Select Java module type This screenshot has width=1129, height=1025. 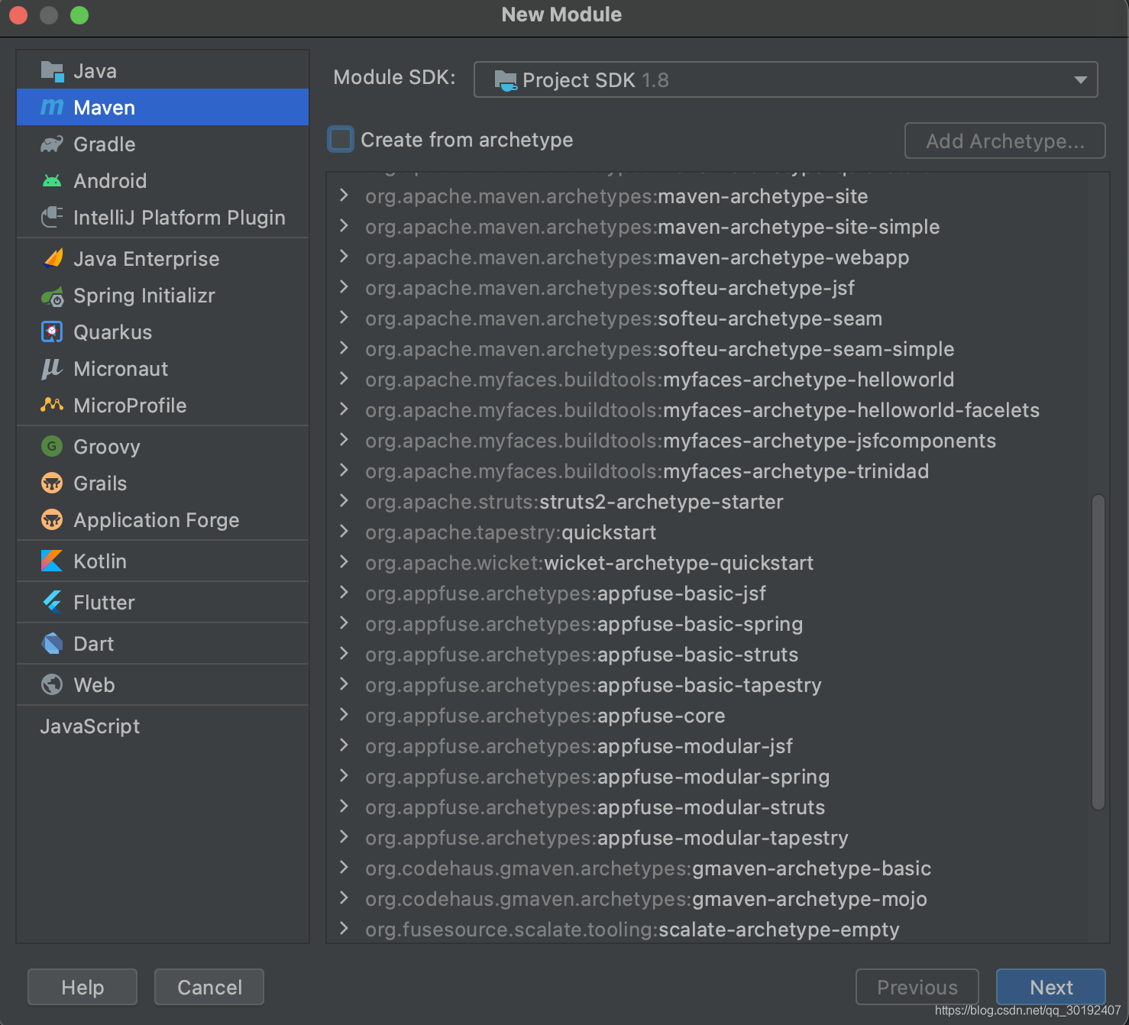(163, 71)
